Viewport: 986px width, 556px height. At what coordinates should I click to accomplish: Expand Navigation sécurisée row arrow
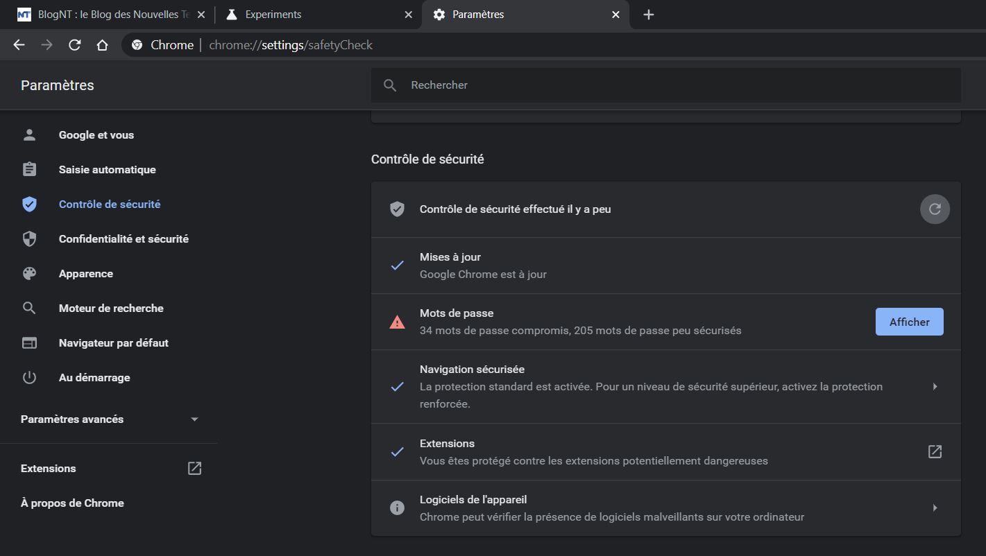(x=935, y=387)
